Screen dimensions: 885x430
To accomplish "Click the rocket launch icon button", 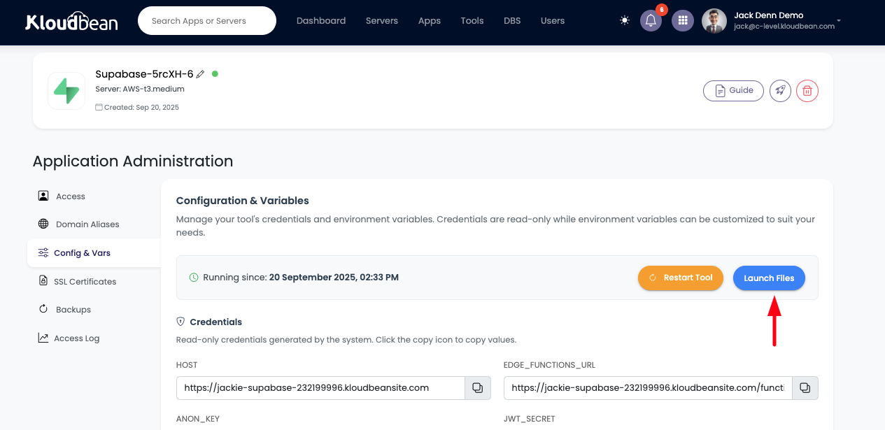I will click(x=780, y=90).
